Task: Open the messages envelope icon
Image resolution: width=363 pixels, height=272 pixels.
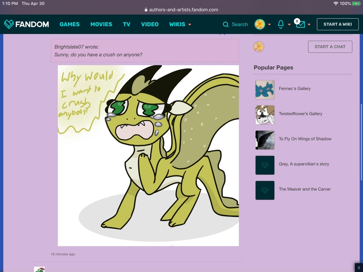Action: [x=300, y=24]
